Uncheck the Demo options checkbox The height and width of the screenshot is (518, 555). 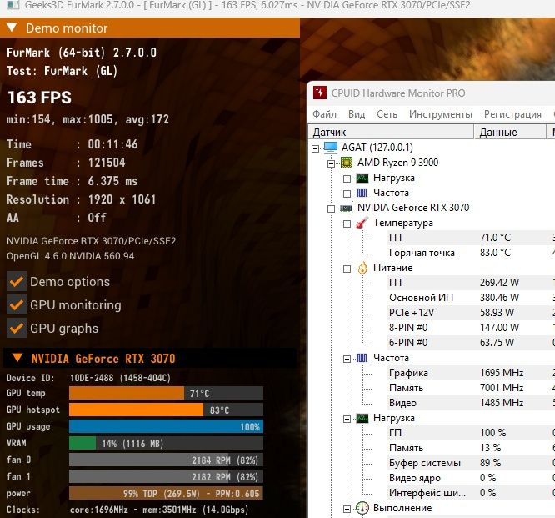click(17, 282)
